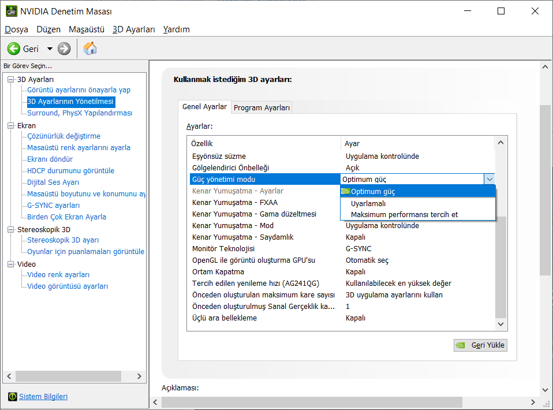Select G-SYNC ayarları in the tree
Screen dimensions: 553x410
[53, 205]
